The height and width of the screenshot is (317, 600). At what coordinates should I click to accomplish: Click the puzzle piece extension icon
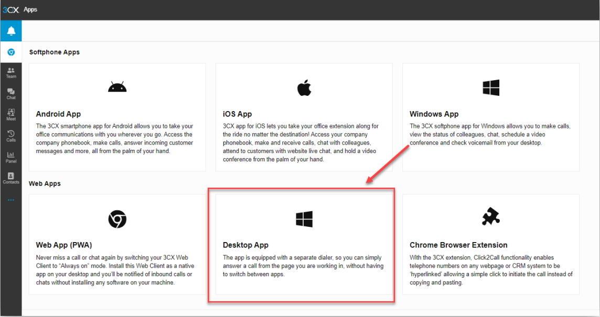(491, 217)
